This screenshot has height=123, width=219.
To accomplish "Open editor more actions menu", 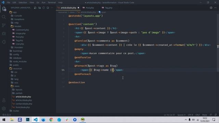I will 215,8.
